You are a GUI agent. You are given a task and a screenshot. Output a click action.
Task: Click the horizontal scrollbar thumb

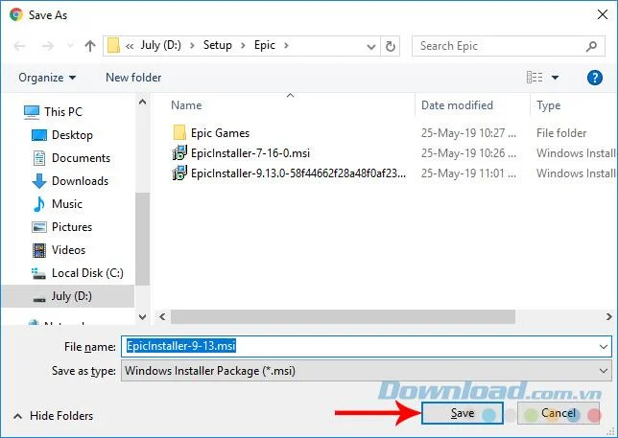point(343,317)
